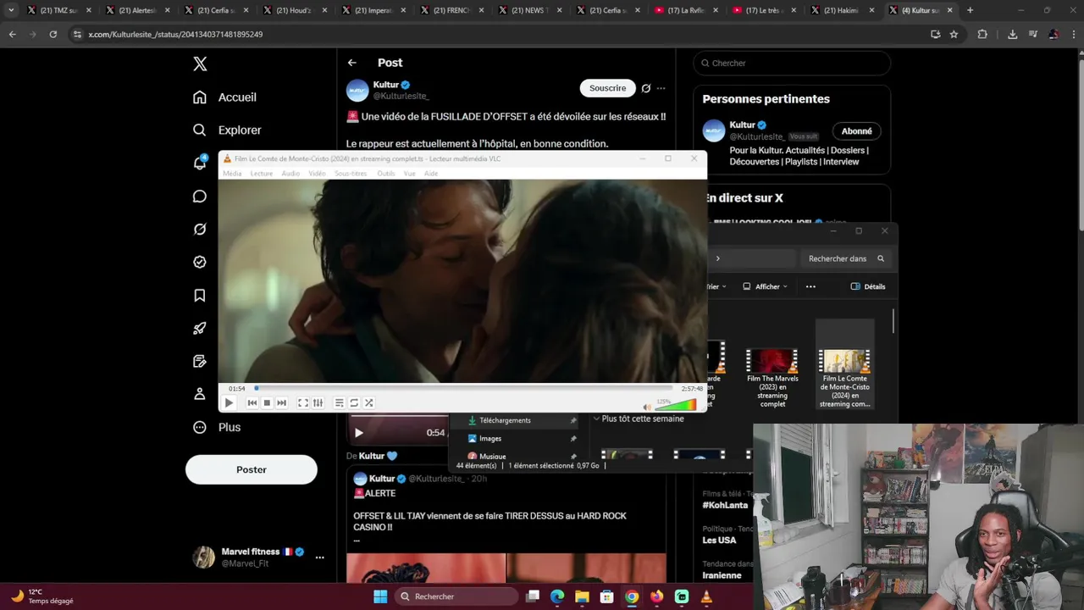Toggle VLC shuffle mode
Screen dimensions: 1084x610
(x=368, y=403)
